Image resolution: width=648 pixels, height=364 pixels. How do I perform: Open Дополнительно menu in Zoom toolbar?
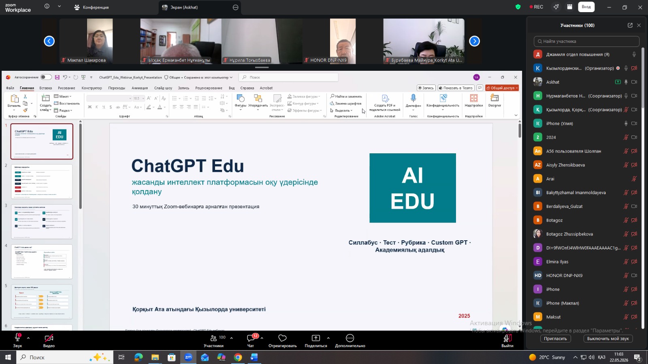pyautogui.click(x=350, y=340)
